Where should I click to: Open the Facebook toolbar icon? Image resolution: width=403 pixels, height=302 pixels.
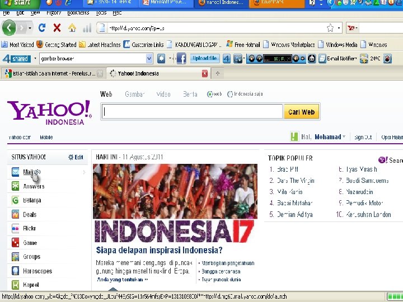[181, 59]
